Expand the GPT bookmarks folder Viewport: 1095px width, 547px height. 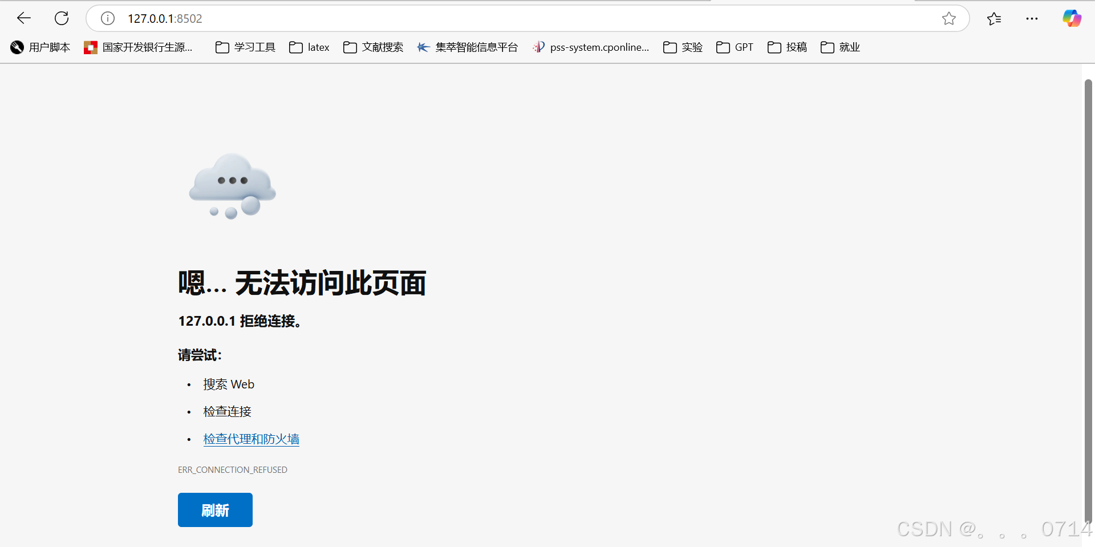pos(735,47)
